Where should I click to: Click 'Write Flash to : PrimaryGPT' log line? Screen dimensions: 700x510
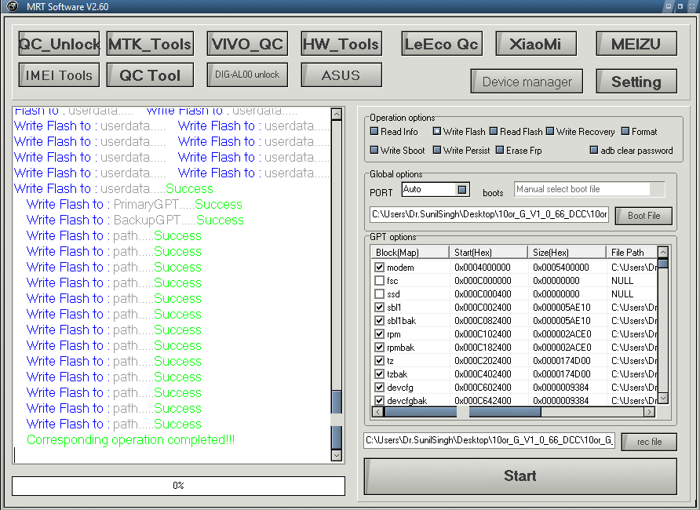[134, 204]
